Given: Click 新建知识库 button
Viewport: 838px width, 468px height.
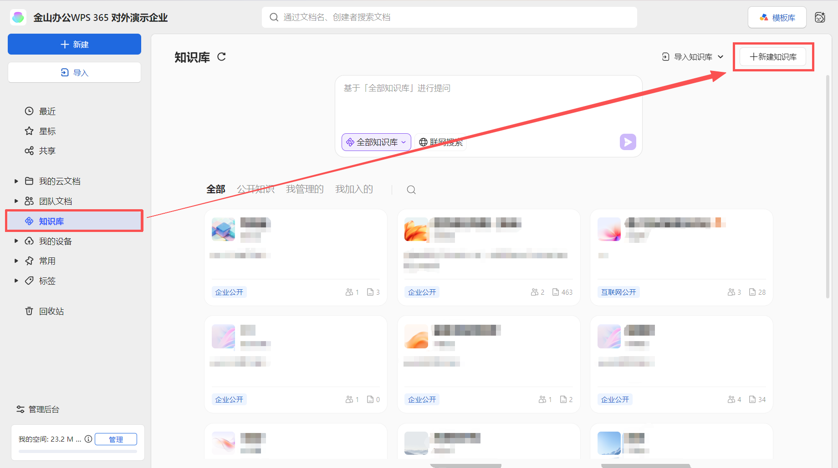Looking at the screenshot, I should coord(773,57).
